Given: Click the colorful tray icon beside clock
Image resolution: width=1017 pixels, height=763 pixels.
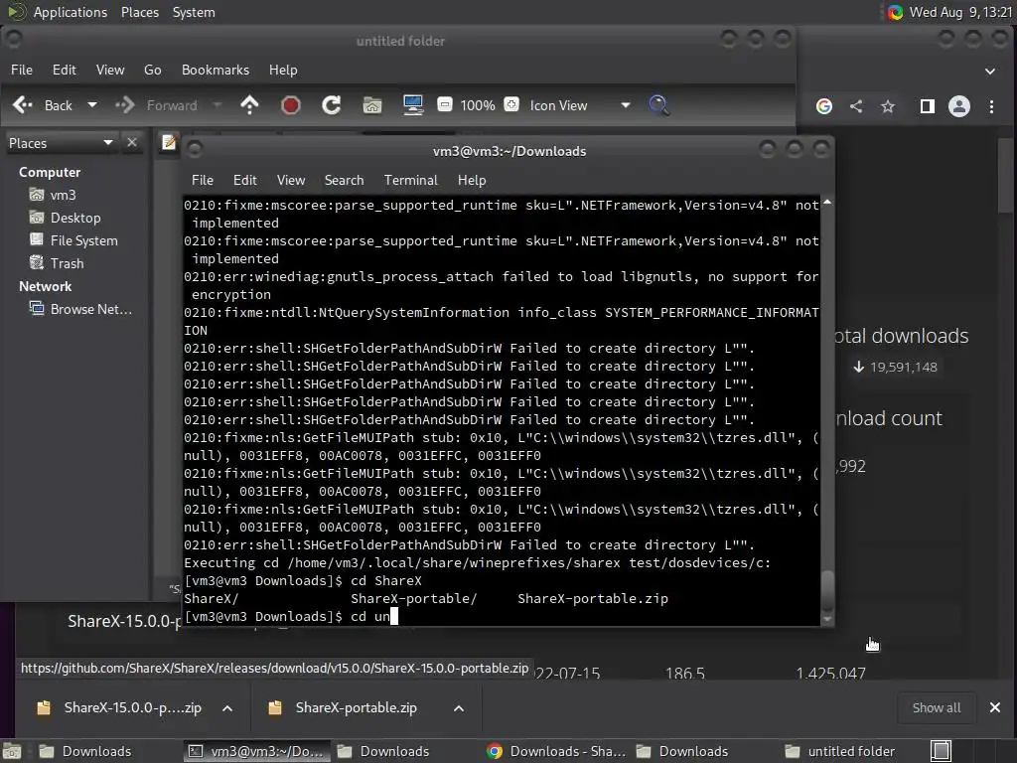Looking at the screenshot, I should click(x=895, y=12).
